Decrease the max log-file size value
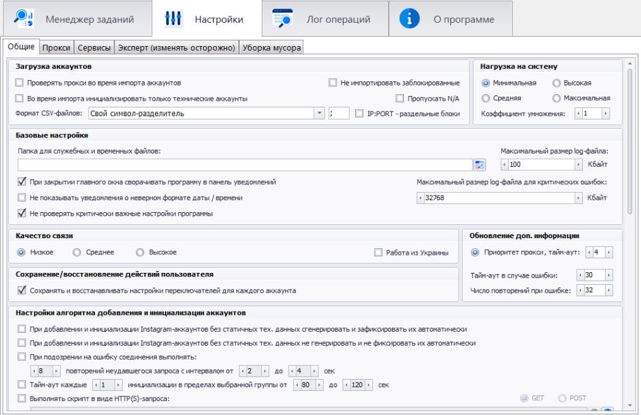641x415 pixels. (x=505, y=165)
